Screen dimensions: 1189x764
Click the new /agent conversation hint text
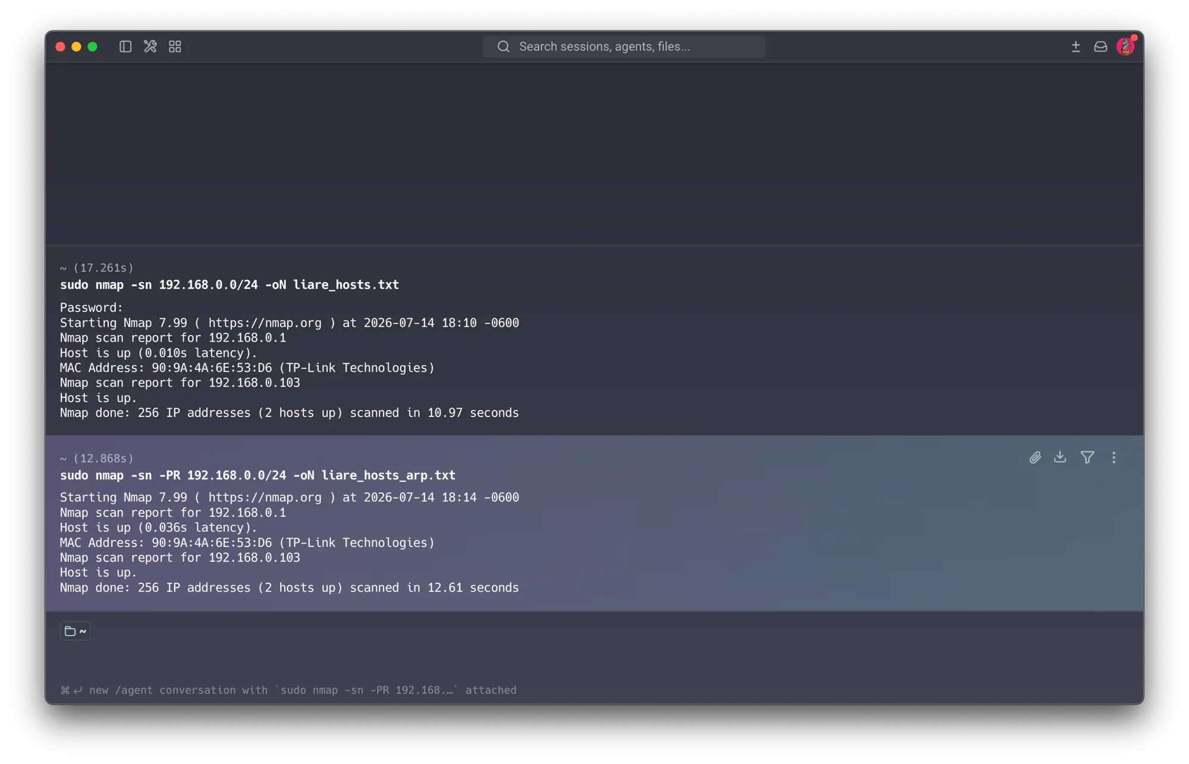click(x=289, y=690)
